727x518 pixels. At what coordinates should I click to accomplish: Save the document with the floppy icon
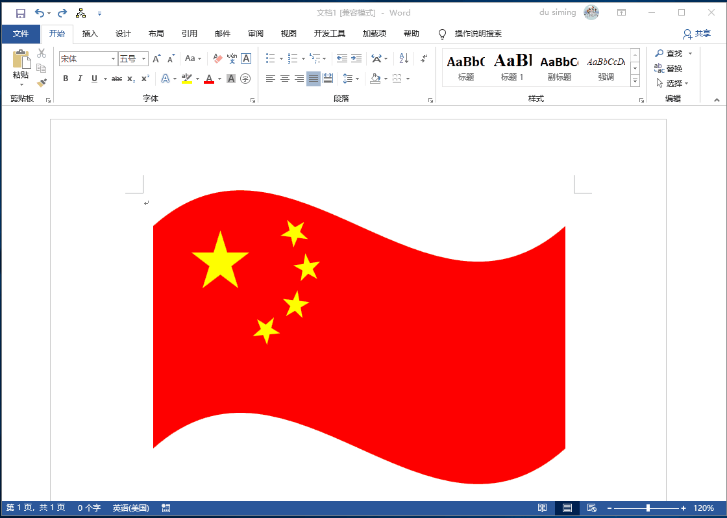[x=20, y=13]
